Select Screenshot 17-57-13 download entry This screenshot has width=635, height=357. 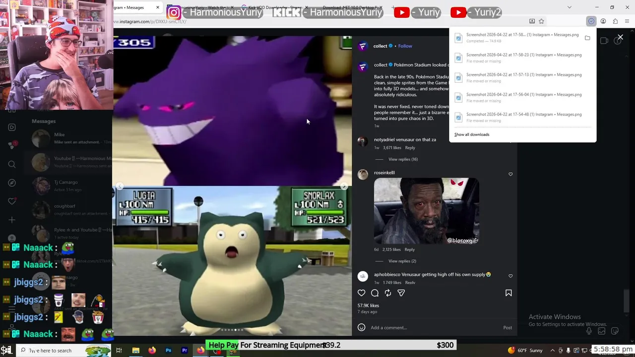(x=522, y=77)
